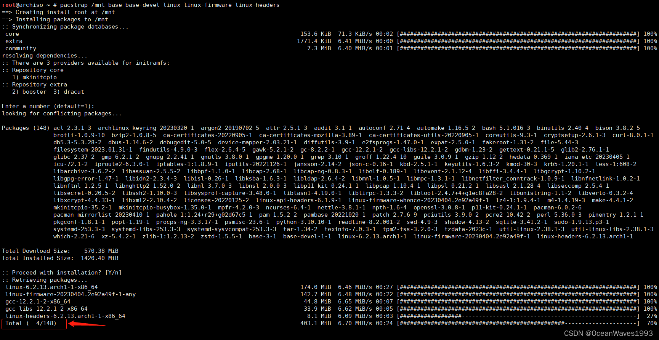659x340 pixels.
Task: Click 'Enter a number (default=1):' prompt
Action: 48,106
